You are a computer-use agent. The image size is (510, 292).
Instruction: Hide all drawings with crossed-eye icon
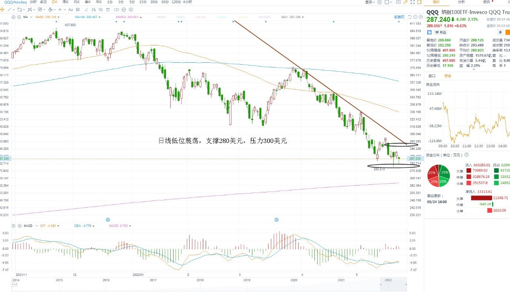click(101, 10)
